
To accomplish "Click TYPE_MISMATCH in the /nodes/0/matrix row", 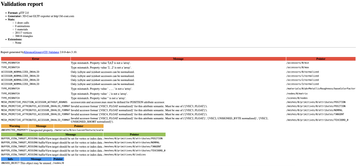I will click(x=10, y=93).
